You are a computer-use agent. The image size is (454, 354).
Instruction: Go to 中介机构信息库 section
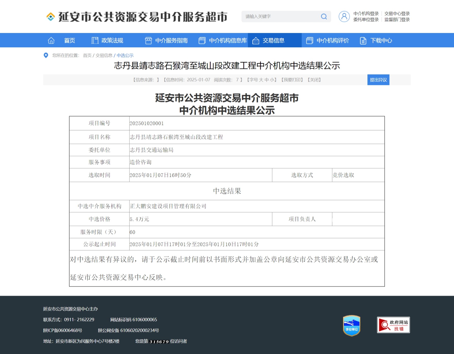coord(228,40)
